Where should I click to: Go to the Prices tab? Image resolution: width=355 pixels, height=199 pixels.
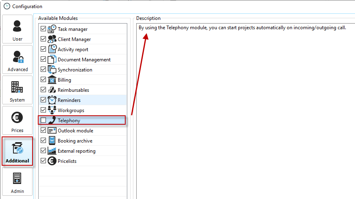click(x=17, y=121)
